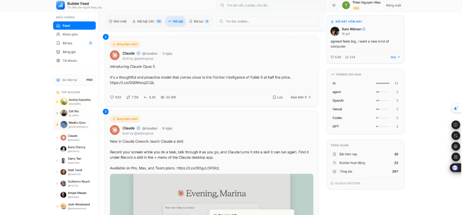Click the @anthropicai text on the 6 ngày post
The image size is (462, 215).
144,133
